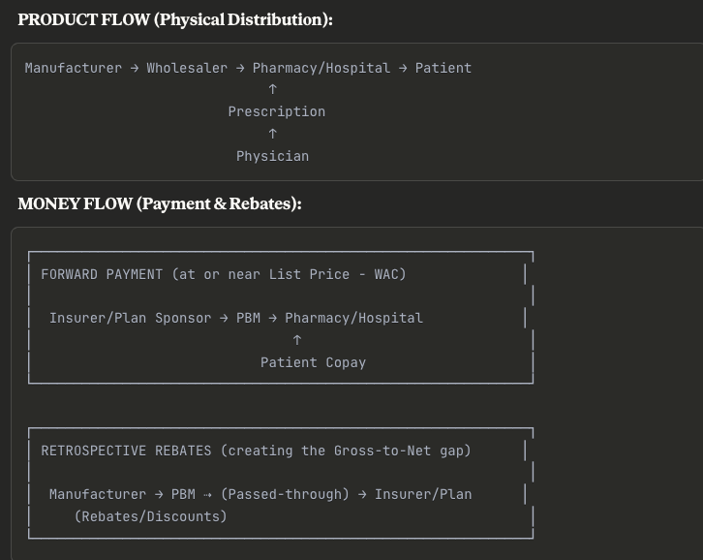Click the up arrow above Patient Copay

297,340
